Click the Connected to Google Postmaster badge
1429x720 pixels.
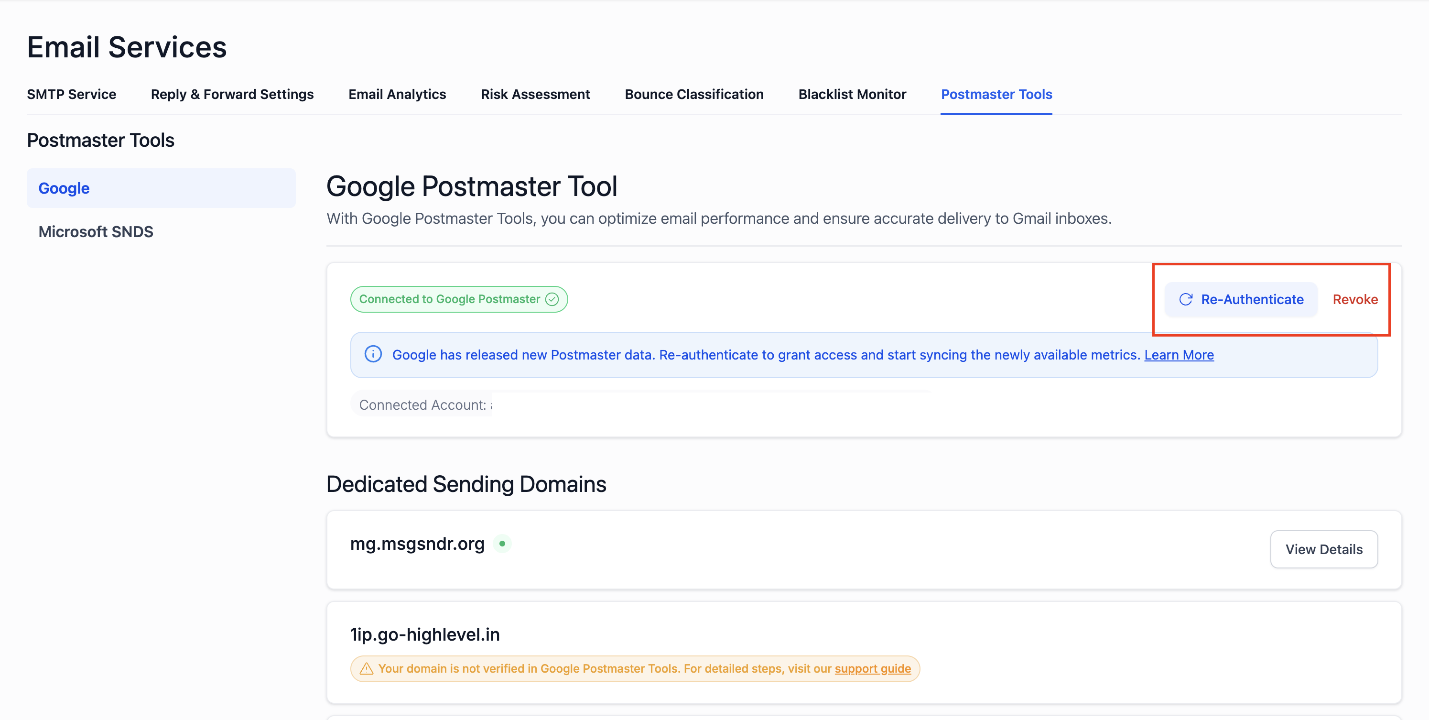click(459, 299)
